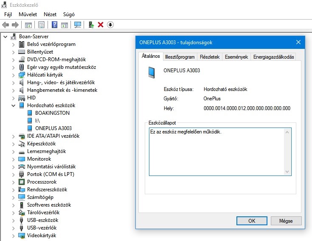Screen dimensions: 312x241
Task: Click scroll down arrow in Eszközállapot box
Action: [287, 171]
